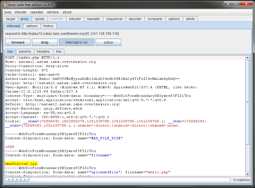The height and width of the screenshot is (188, 255).
Task: Click the 0 matches status label
Action: (x=241, y=180)
